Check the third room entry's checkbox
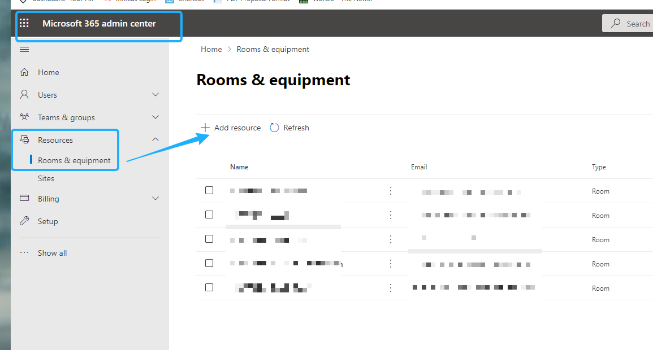 [x=209, y=239]
